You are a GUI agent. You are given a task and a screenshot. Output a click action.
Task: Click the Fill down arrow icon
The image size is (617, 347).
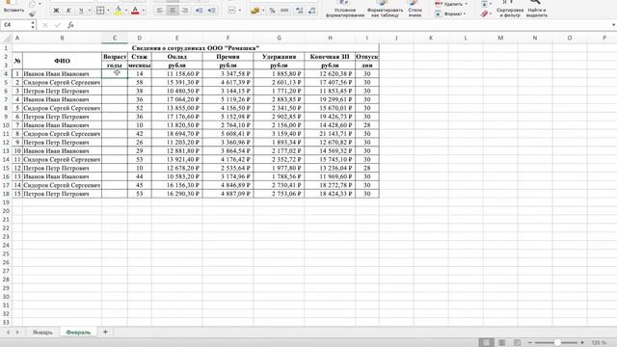(x=484, y=4)
